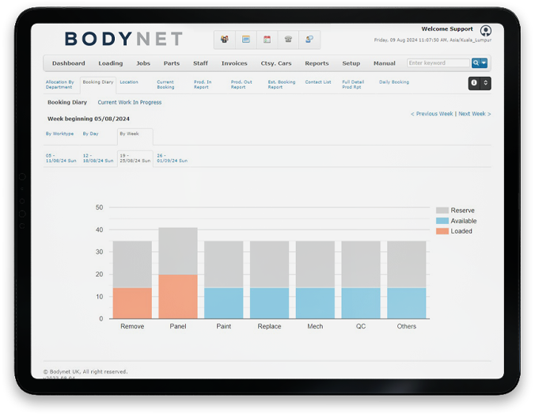The height and width of the screenshot is (414, 535).
Task: Click the blue Available bar for Others
Action: pyautogui.click(x=407, y=303)
